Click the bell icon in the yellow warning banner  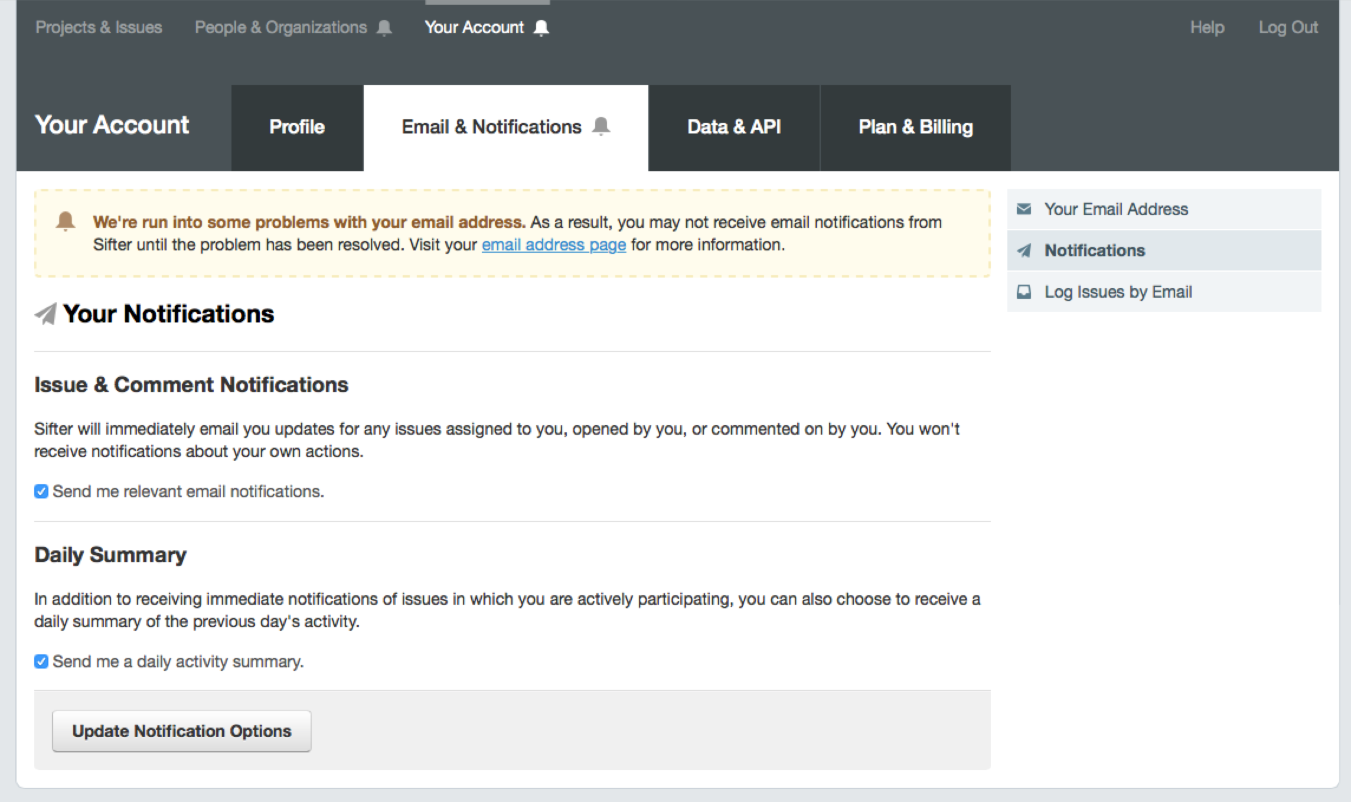click(x=66, y=221)
